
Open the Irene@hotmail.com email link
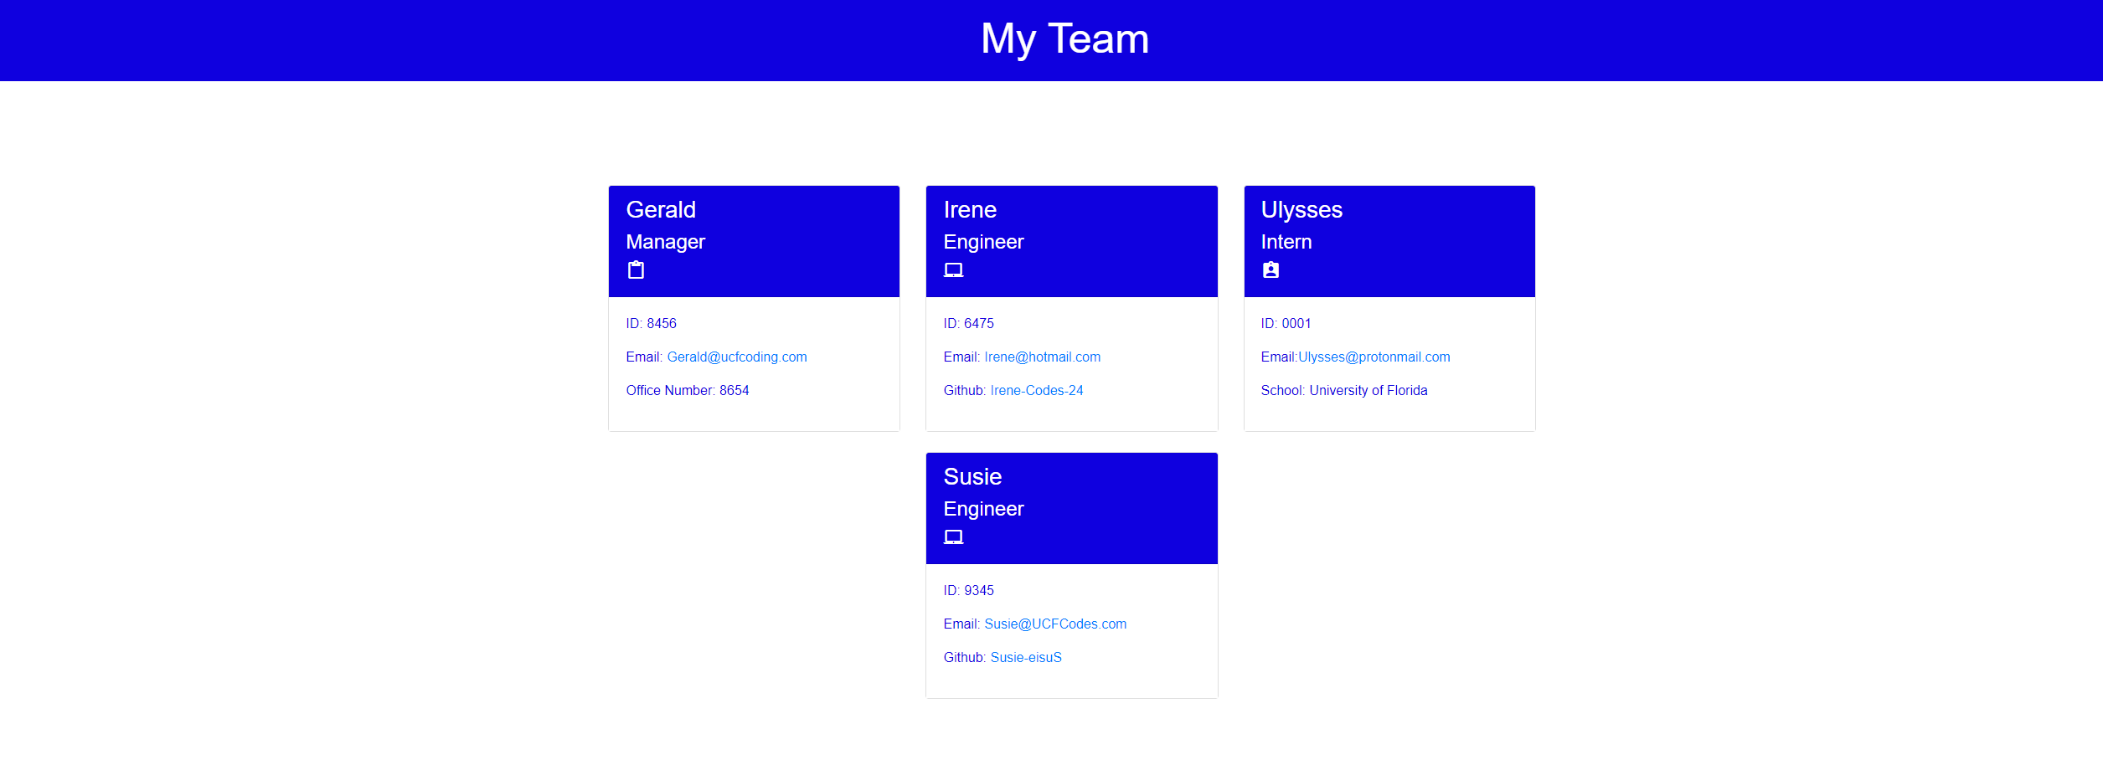[x=1042, y=357]
